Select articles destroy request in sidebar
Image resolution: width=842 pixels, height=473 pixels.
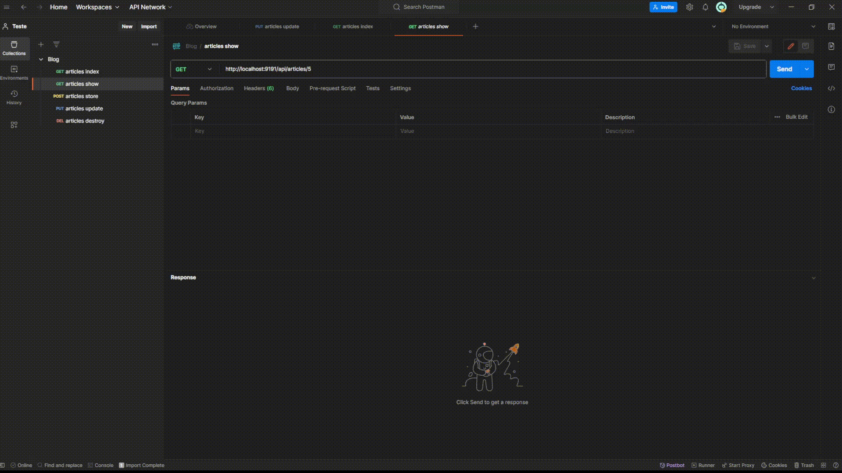(x=85, y=121)
